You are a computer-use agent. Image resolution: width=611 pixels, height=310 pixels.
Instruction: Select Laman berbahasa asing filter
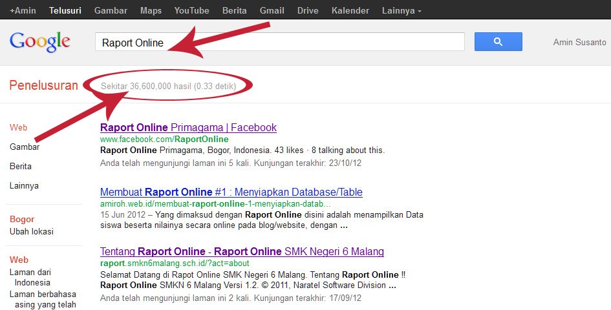[43, 300]
